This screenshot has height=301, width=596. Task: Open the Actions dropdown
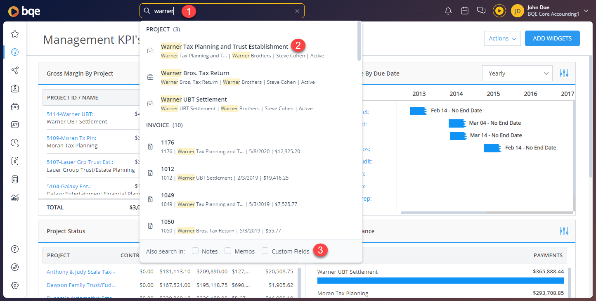tap(502, 38)
